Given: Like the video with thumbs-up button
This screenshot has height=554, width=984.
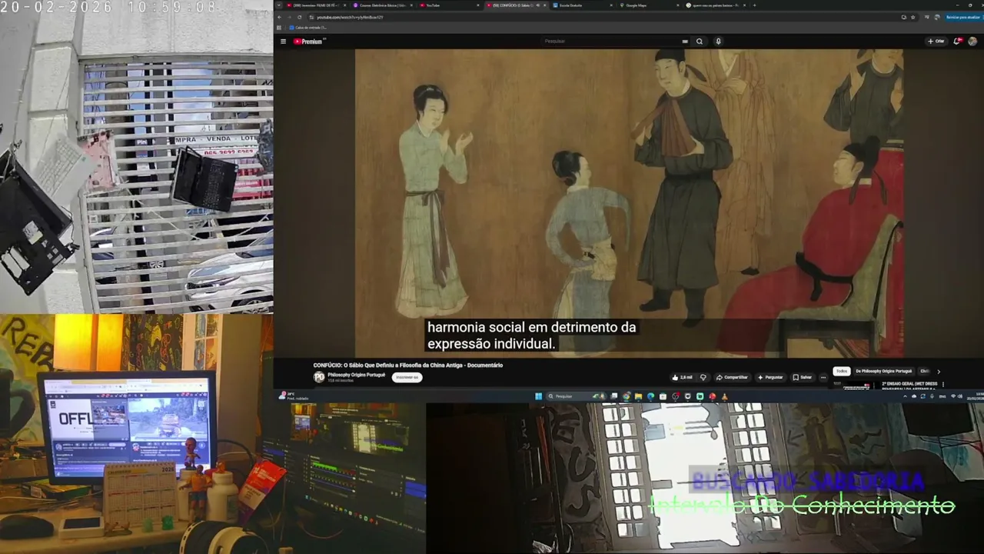Looking at the screenshot, I should click(682, 377).
